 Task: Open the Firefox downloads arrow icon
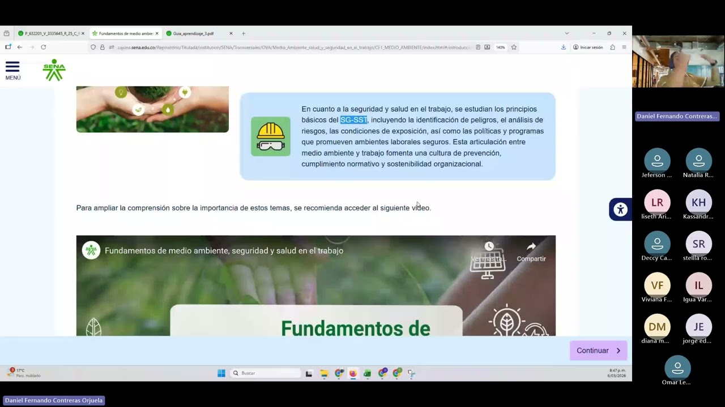[x=564, y=47]
